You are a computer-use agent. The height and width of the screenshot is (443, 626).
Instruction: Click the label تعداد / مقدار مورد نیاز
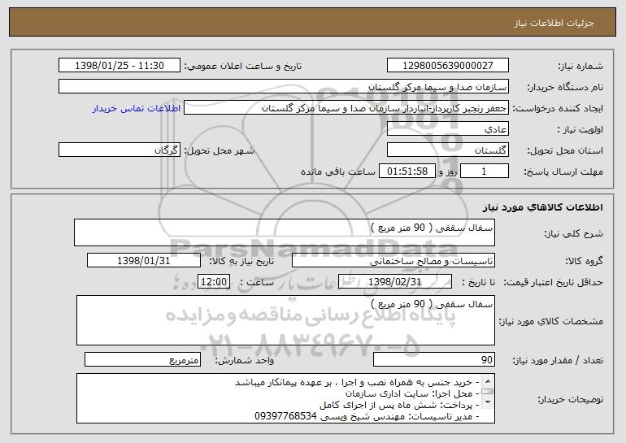pyautogui.click(x=558, y=360)
